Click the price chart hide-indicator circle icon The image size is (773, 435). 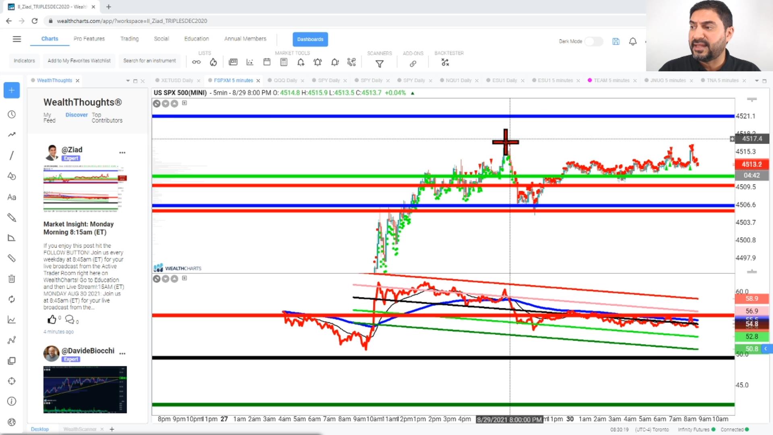157,104
